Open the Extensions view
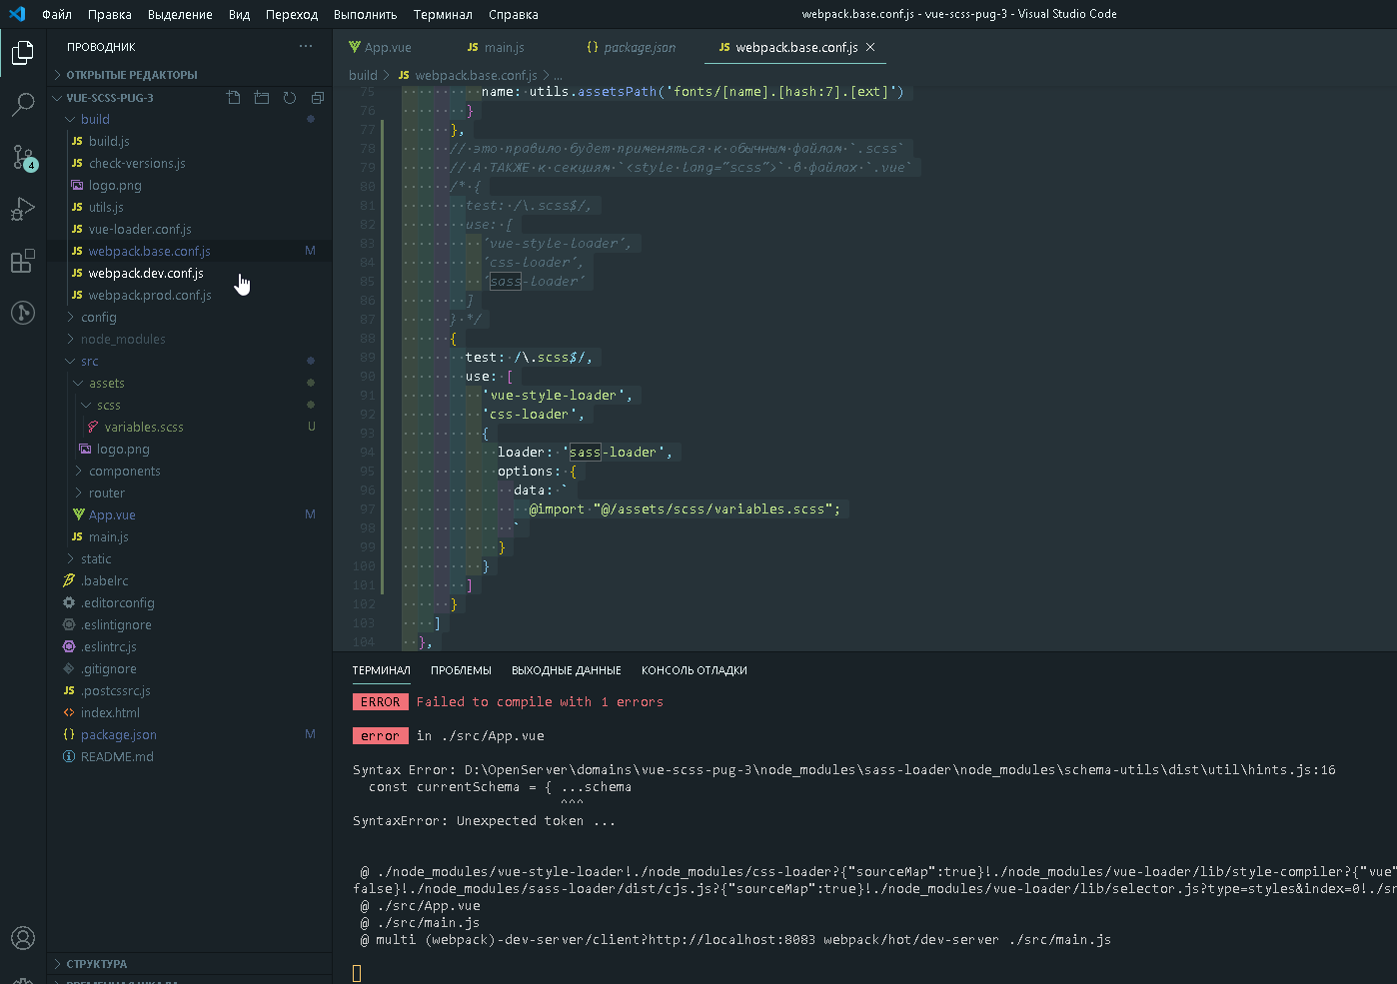The height and width of the screenshot is (984, 1397). pos(23,261)
